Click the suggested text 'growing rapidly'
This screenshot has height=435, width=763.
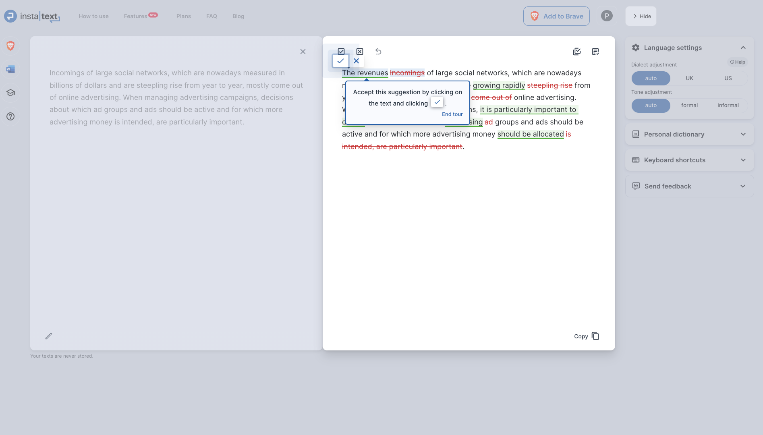(499, 85)
